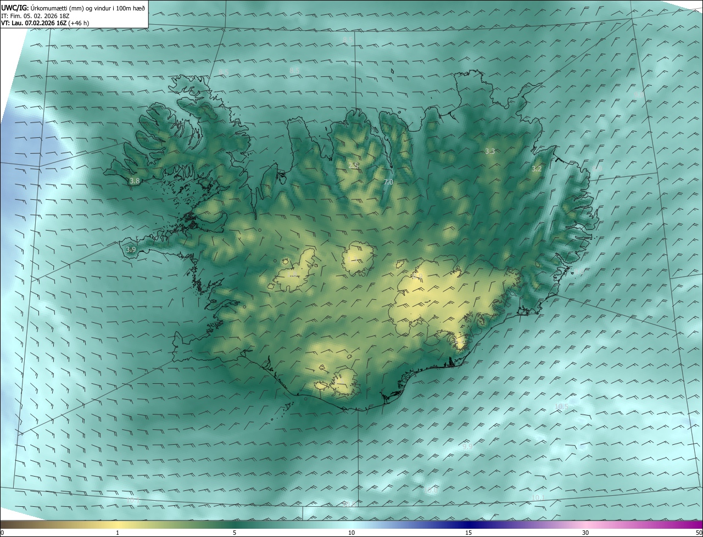Click the 3.2 value on the map
The height and width of the screenshot is (537, 703).
coord(537,169)
